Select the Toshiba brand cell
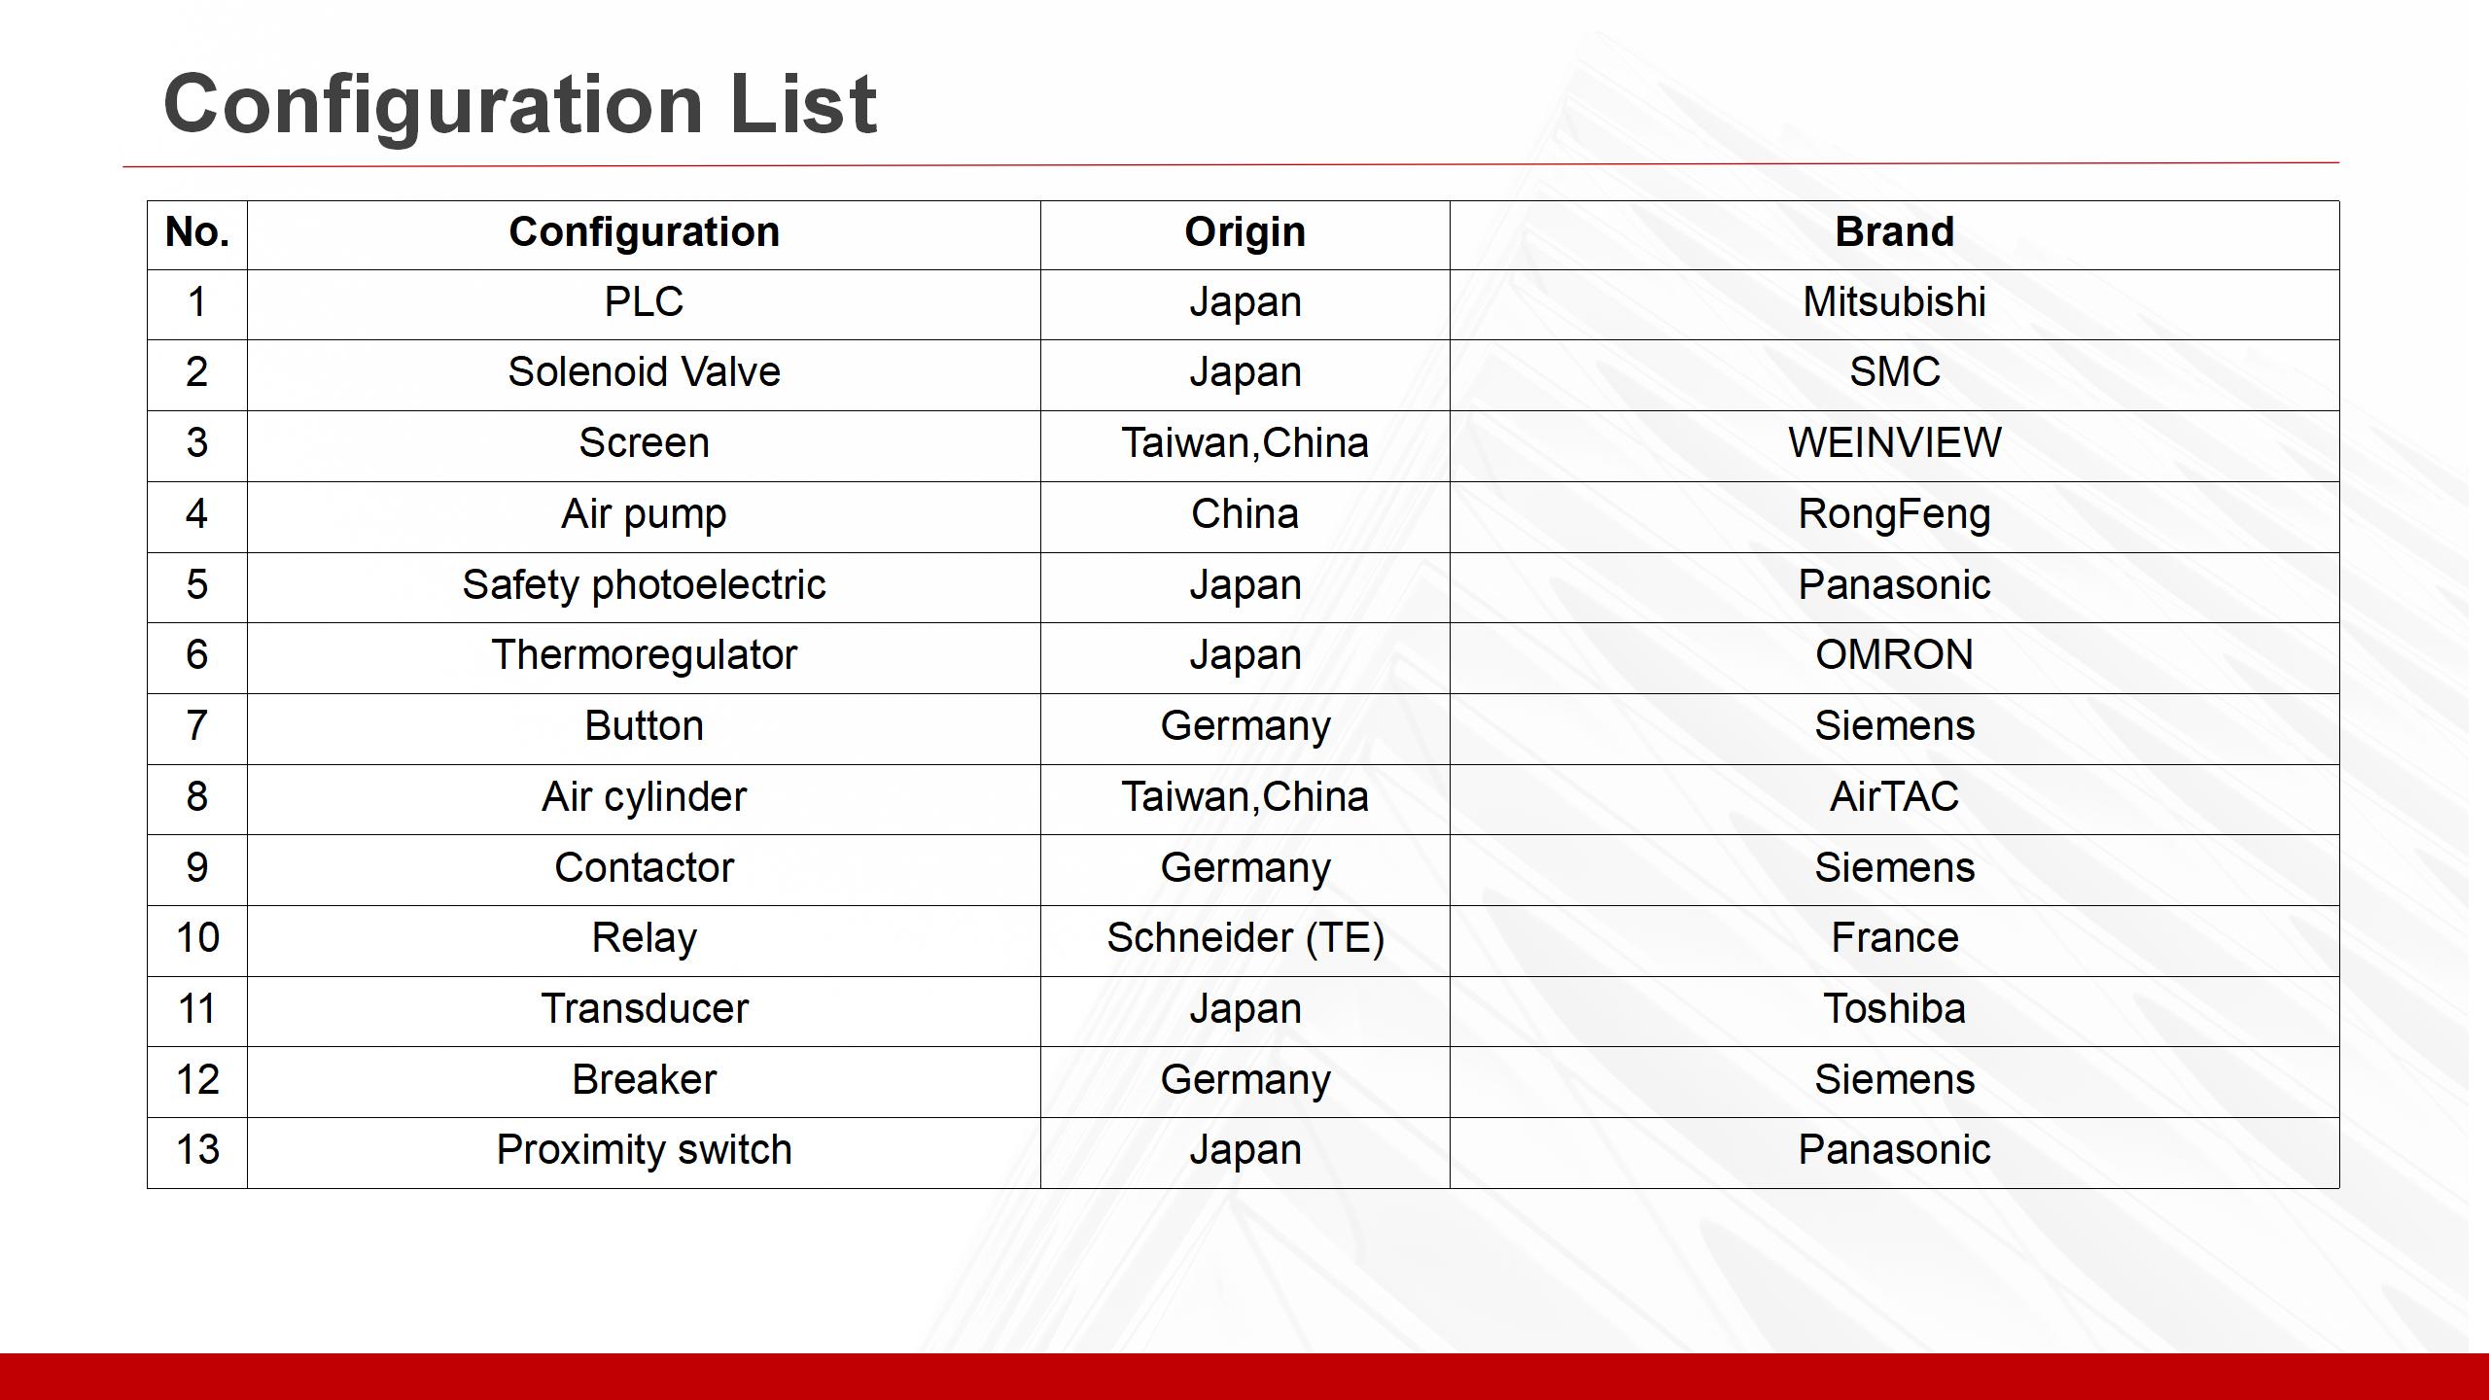 (1894, 1009)
